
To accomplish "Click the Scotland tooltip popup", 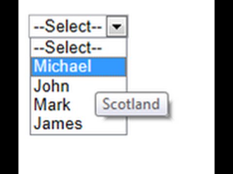I will [132, 104].
